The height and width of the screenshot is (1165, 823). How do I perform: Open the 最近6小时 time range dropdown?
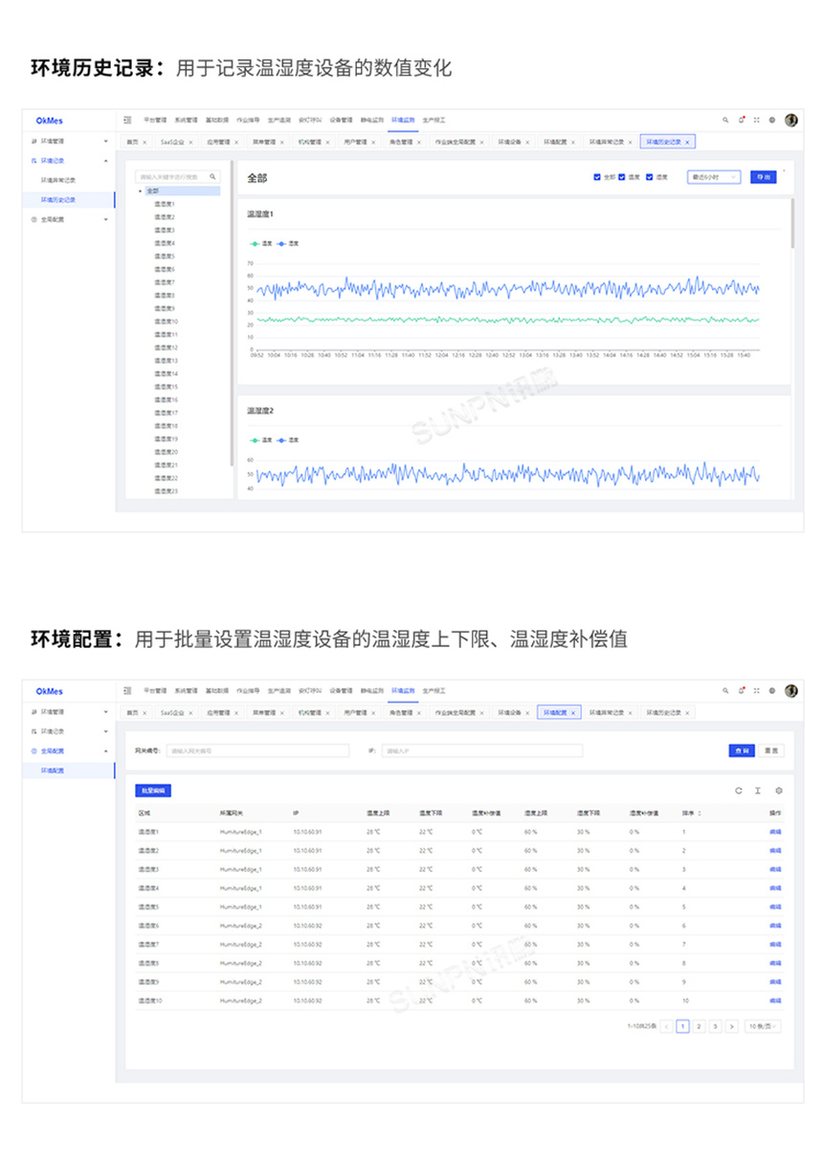pos(714,177)
